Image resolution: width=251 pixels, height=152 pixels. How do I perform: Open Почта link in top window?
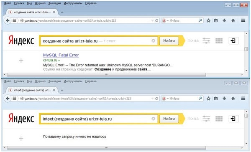(193, 41)
